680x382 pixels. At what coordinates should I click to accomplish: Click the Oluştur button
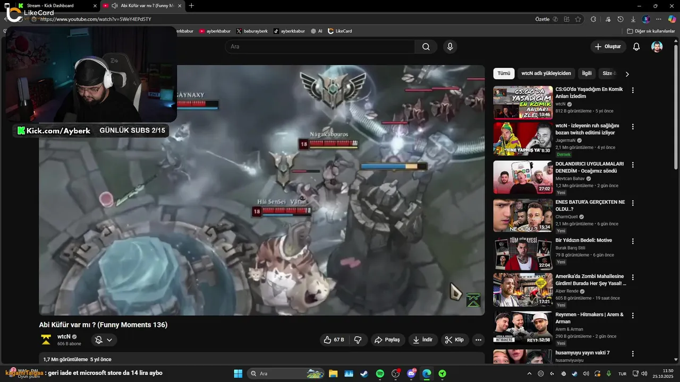608,47
